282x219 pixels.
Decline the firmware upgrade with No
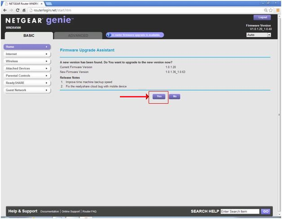[x=174, y=96]
